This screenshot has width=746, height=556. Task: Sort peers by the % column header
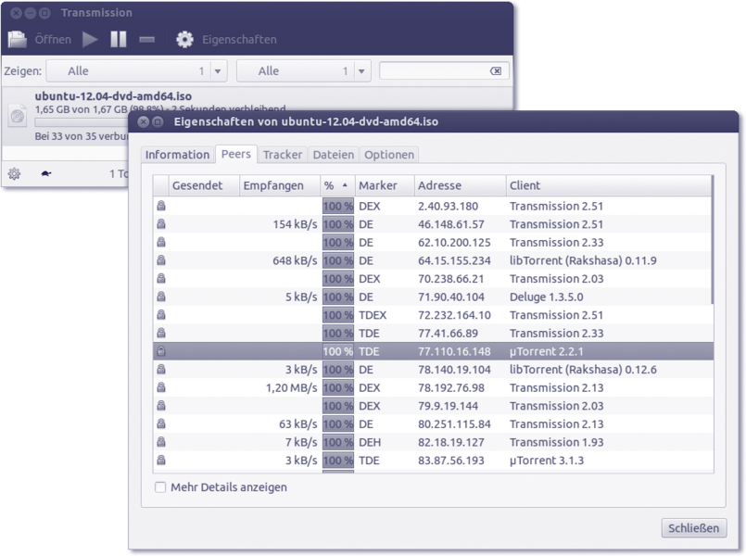(336, 185)
